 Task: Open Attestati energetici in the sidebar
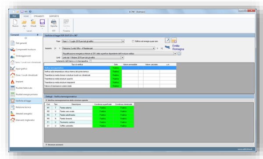click(21, 114)
